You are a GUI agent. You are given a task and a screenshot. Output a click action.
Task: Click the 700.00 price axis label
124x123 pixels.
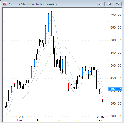pyautogui.click(x=116, y=15)
